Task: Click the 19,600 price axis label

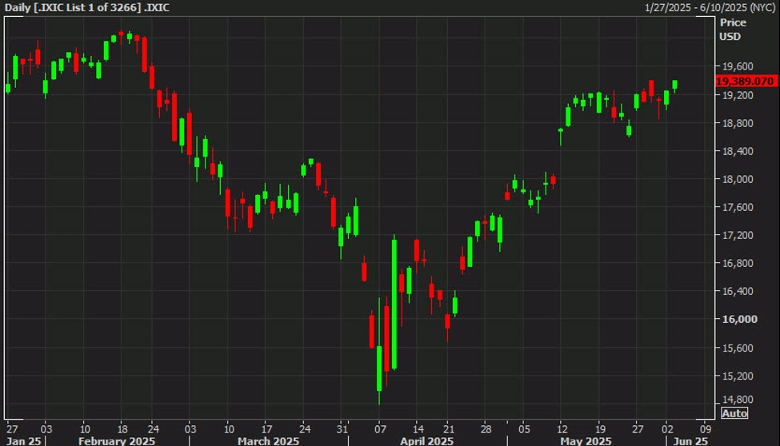Action: pyautogui.click(x=737, y=66)
